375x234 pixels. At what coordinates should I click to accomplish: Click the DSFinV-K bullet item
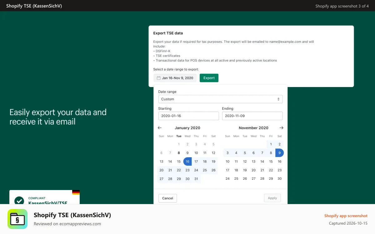162,51
